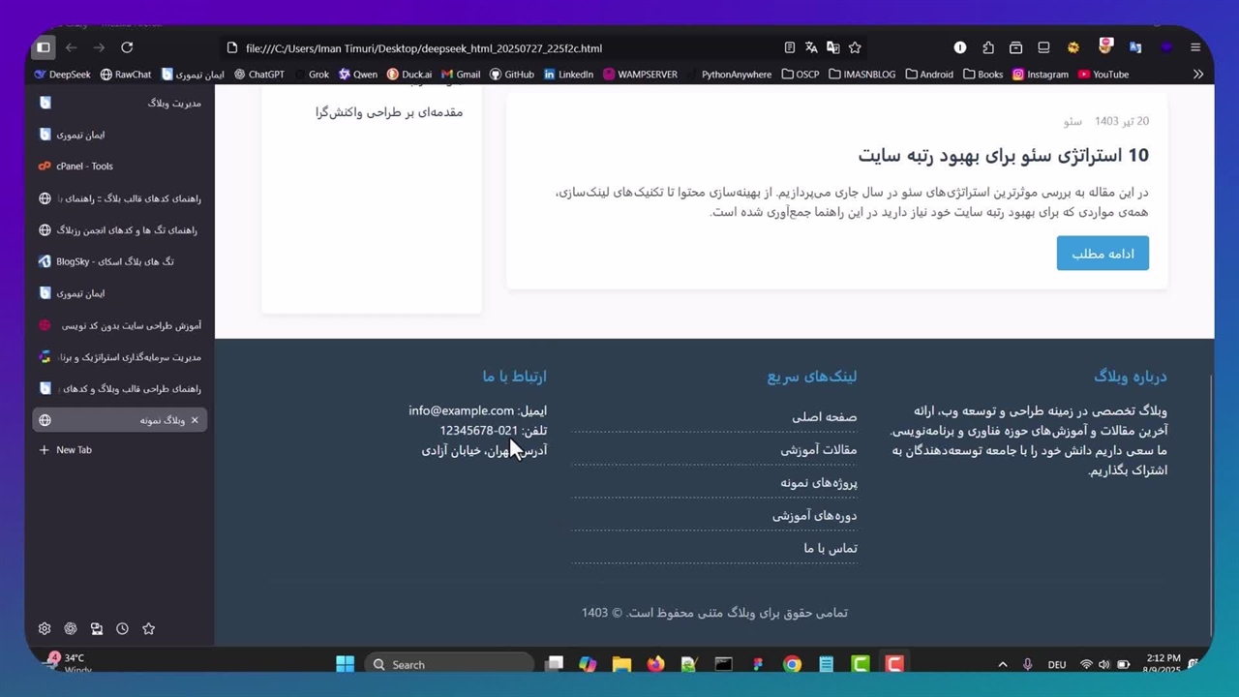Bookmark this page with the star icon

click(855, 47)
